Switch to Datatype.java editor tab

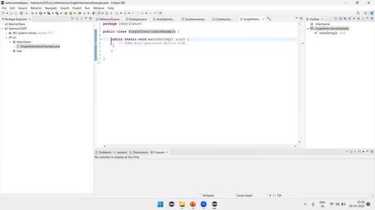(136, 19)
